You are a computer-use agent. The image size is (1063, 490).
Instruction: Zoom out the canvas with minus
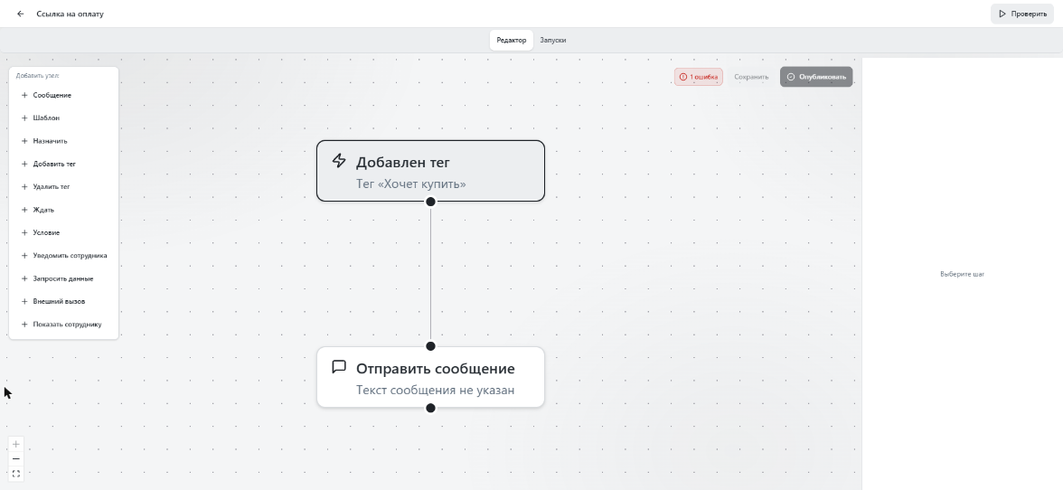tap(16, 459)
